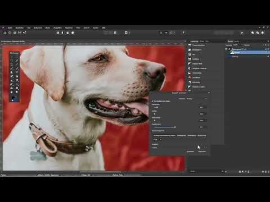Viewport: 270px width, 202px height.
Task: Open the output Auswahl dropdown
Action: [x=179, y=148]
